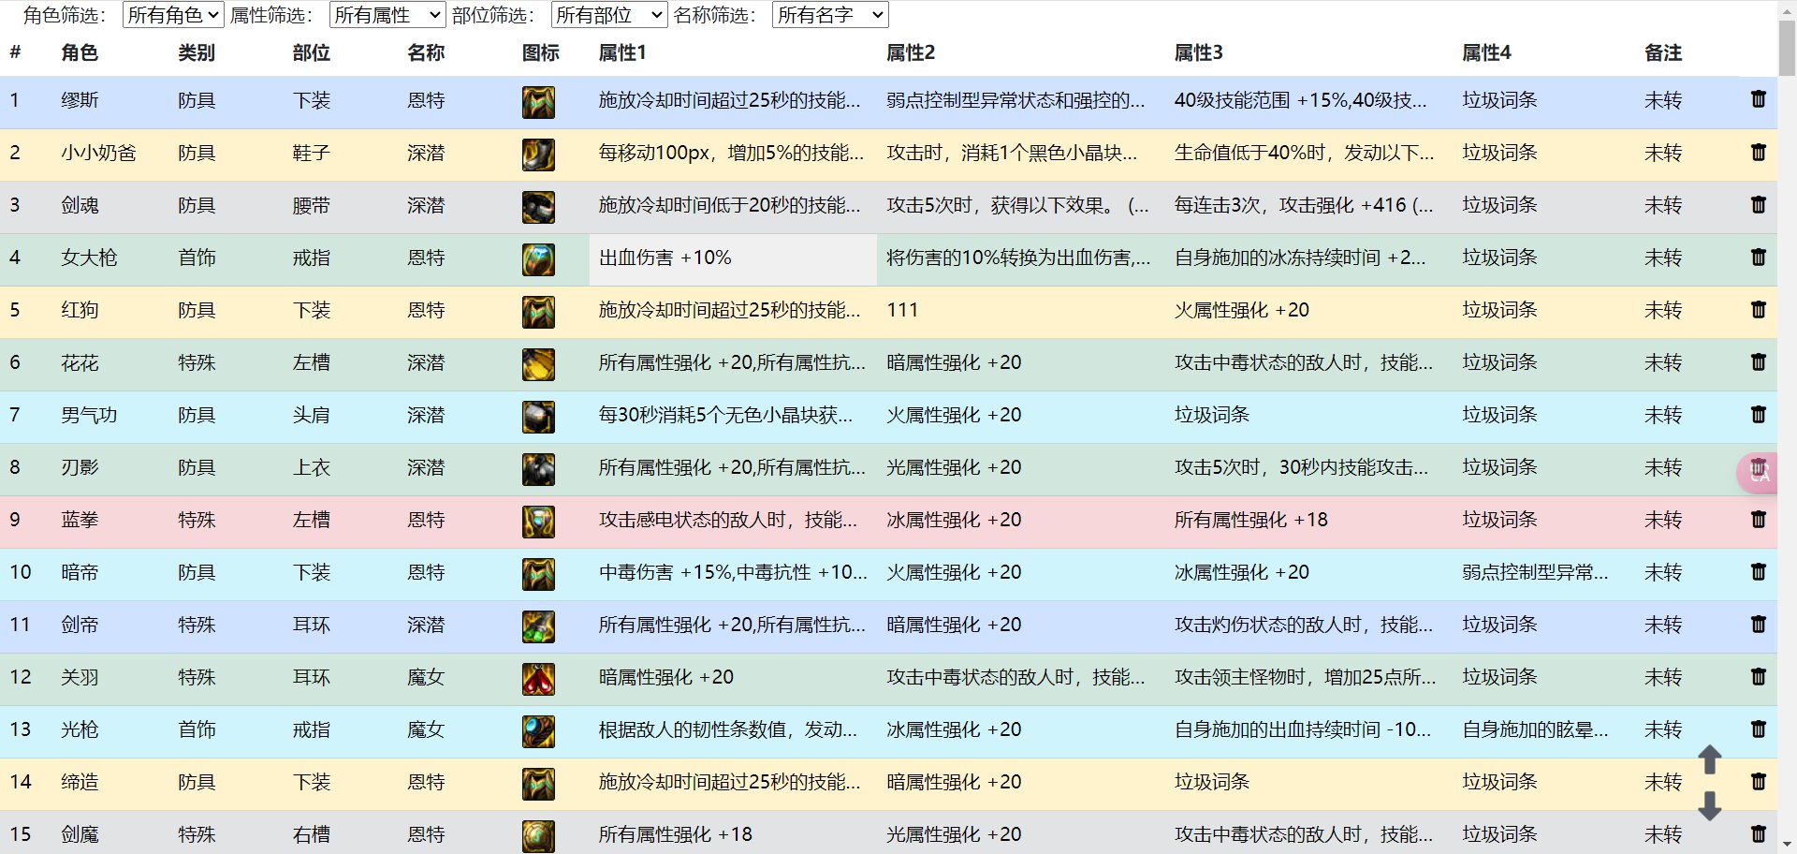
Task: Remove row 9 蓝拳 using trash icon
Action: (x=1758, y=519)
